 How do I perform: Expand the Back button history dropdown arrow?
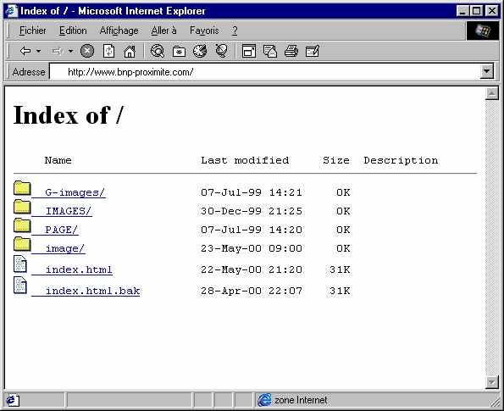pos(39,51)
